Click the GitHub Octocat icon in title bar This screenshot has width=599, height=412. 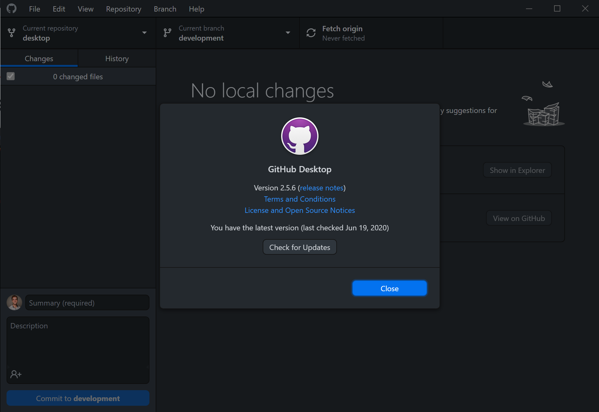(x=12, y=8)
